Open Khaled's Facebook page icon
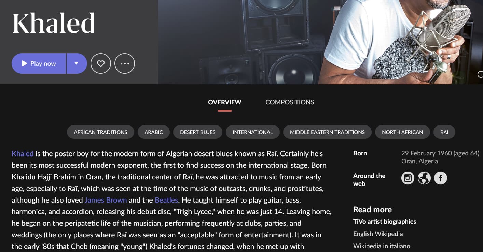This screenshot has height=252, width=483. tap(440, 178)
